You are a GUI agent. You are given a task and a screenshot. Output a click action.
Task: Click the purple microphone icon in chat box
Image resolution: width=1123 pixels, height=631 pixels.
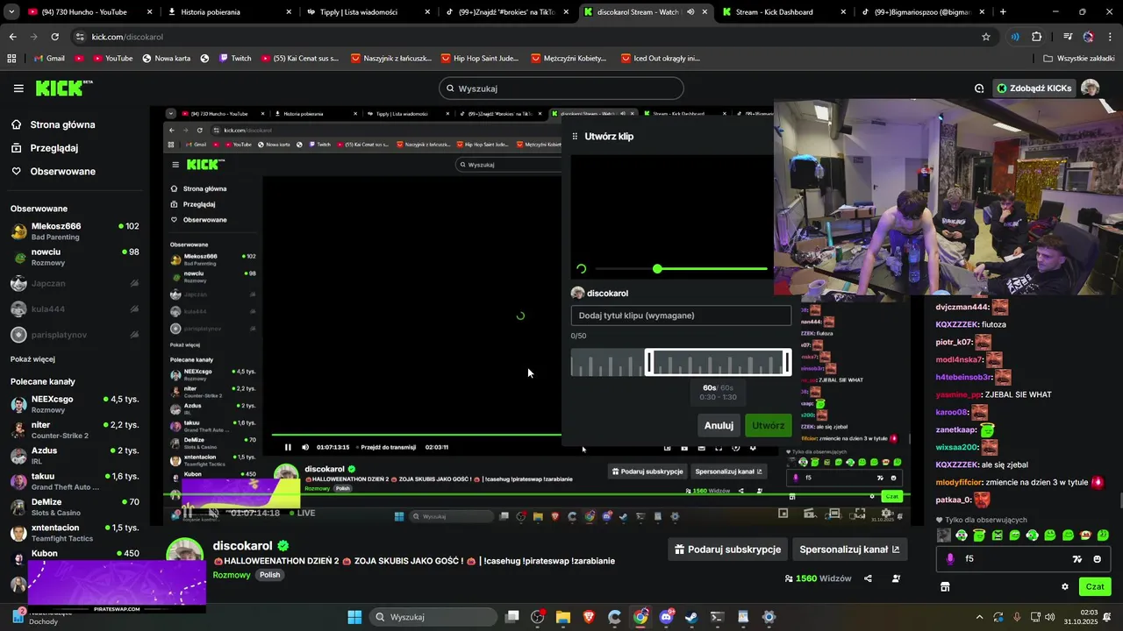950,559
